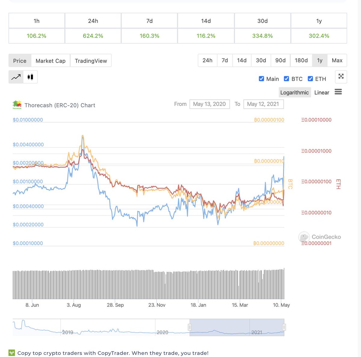Open the CopyTrader promo link
Image resolution: width=361 pixels, height=357 pixels.
[x=113, y=353]
